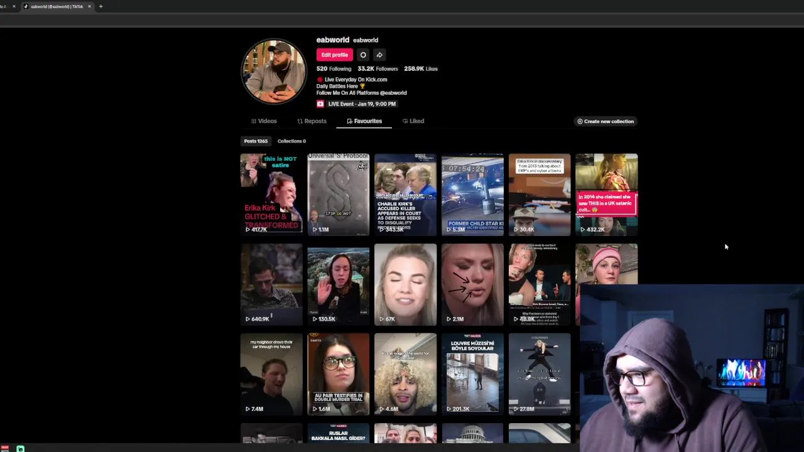Click the 1.1M play count icon
Viewport: 804px width, 452px height.
[315, 230]
